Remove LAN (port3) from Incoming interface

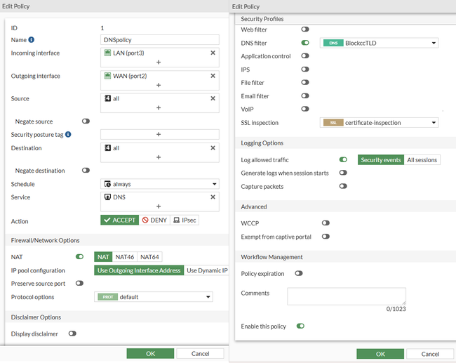point(213,53)
